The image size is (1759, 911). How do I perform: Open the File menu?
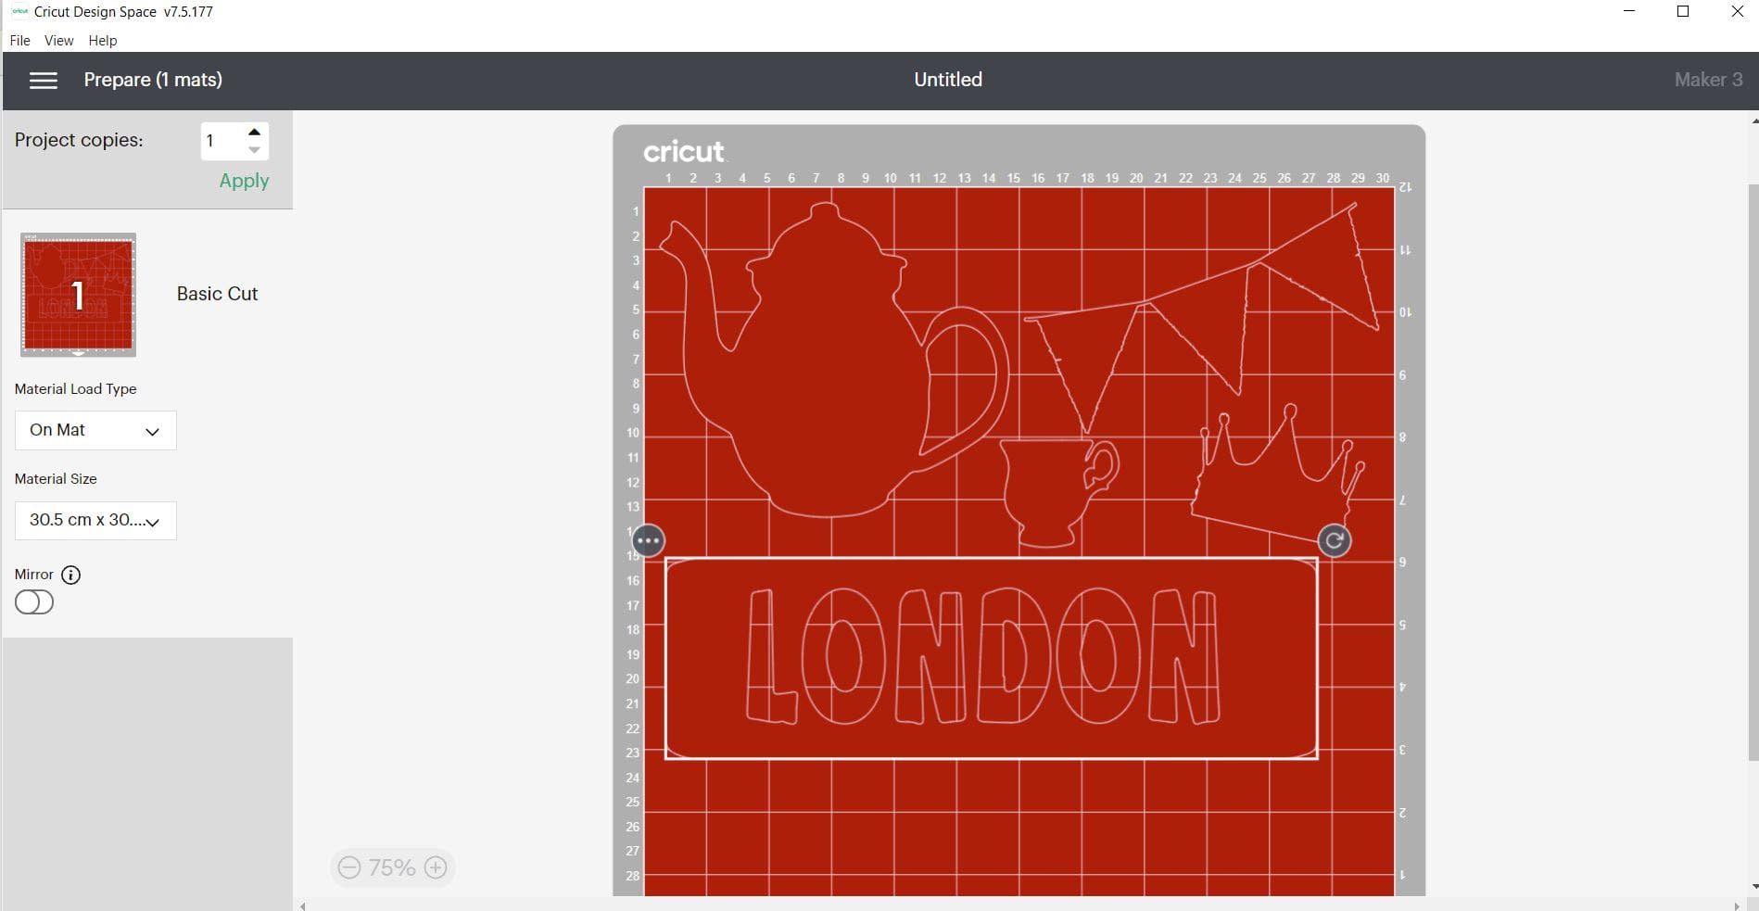point(19,41)
